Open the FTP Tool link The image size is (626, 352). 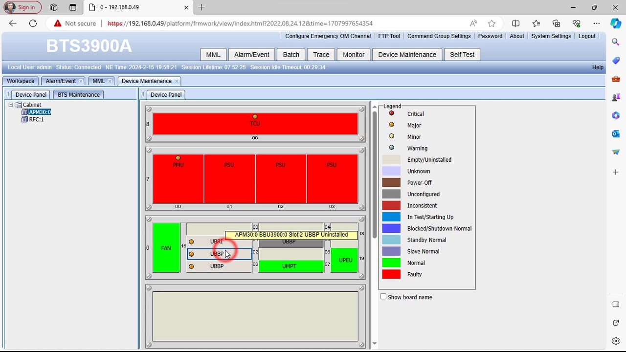pos(389,36)
